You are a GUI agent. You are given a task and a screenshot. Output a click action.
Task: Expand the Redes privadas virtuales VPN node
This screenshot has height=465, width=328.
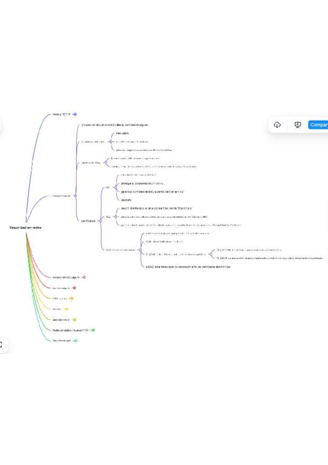pyautogui.click(x=93, y=330)
